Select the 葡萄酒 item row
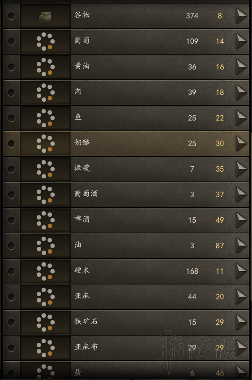This screenshot has height=380, width=252. click(x=126, y=194)
